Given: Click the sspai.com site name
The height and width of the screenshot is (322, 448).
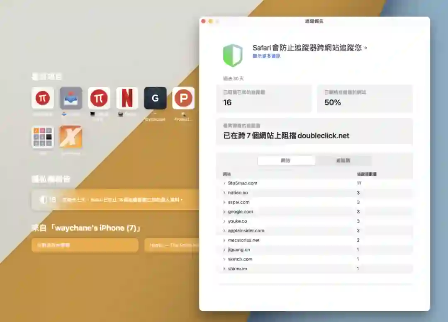Looking at the screenshot, I should pyautogui.click(x=239, y=202).
